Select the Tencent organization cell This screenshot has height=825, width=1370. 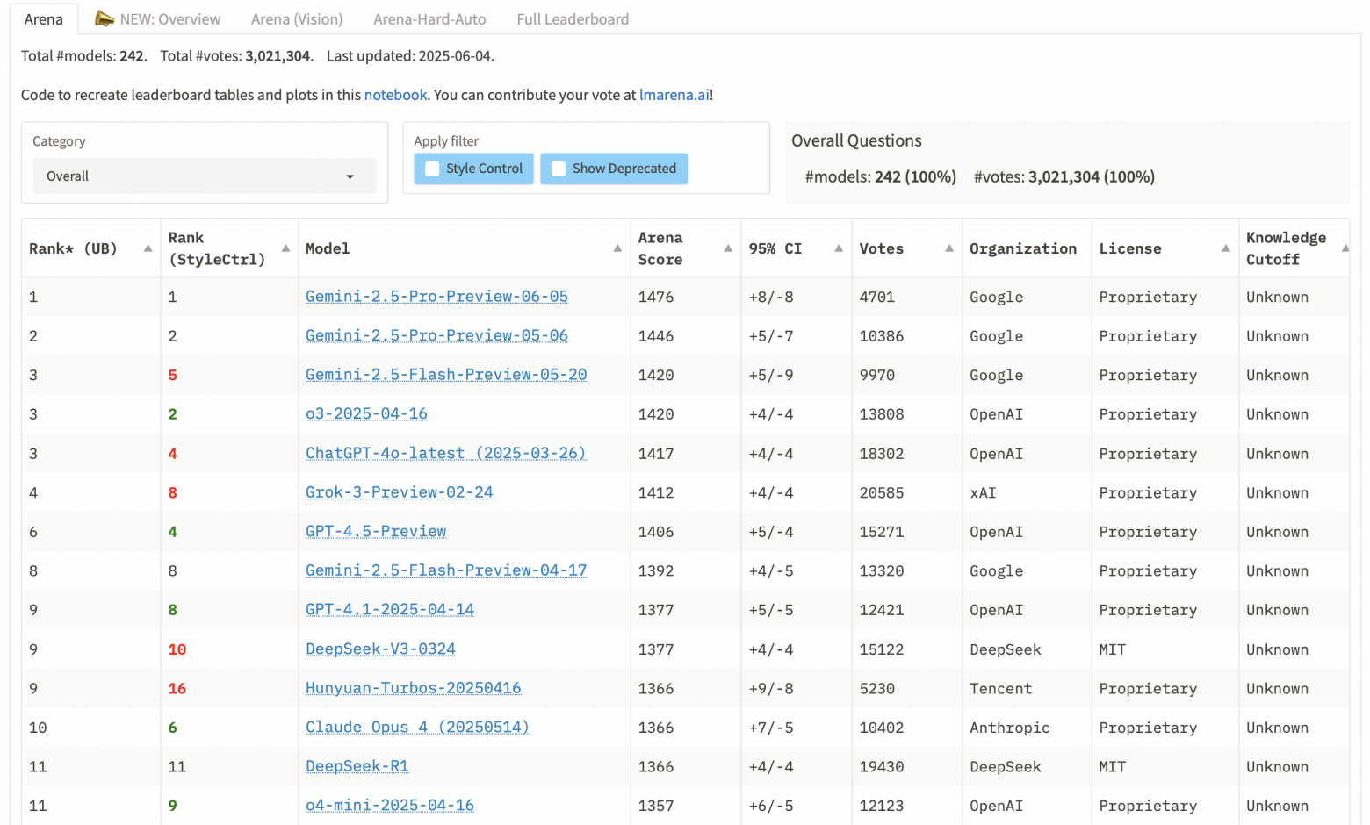tap(1000, 688)
